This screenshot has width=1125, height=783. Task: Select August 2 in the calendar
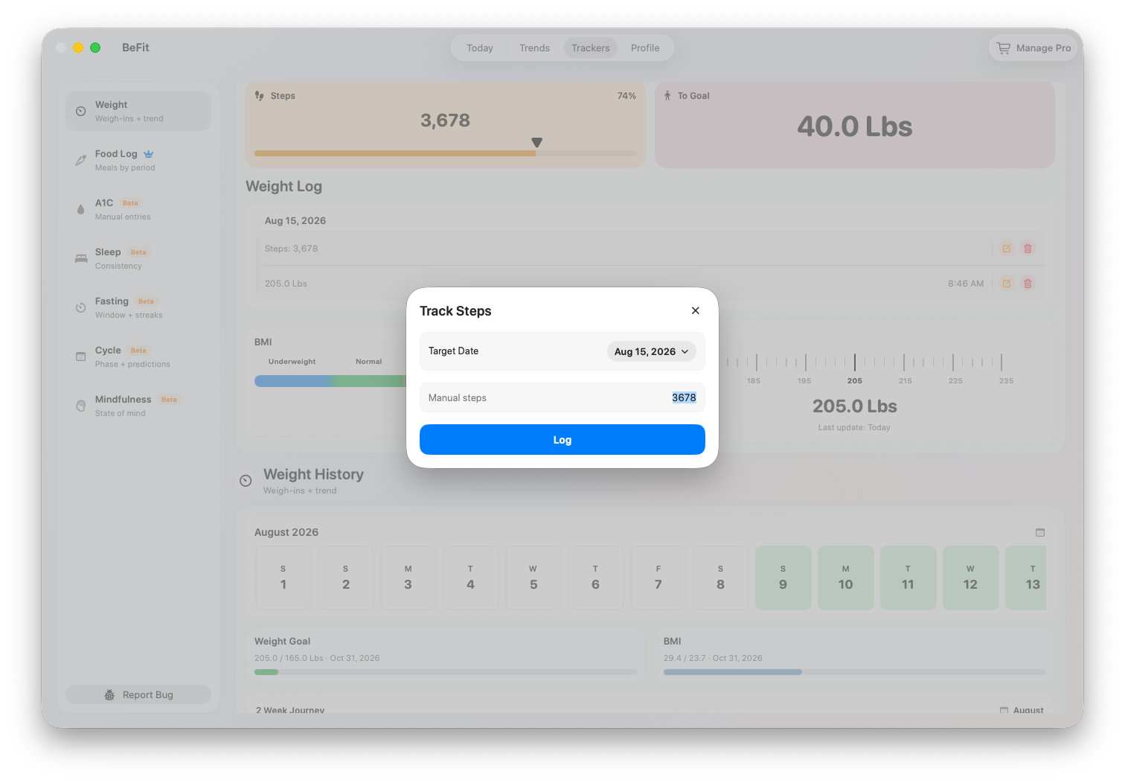click(346, 578)
